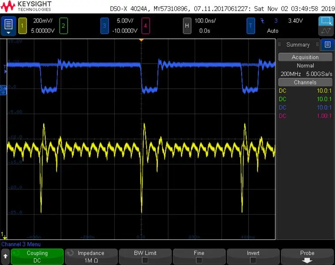335x265 pixels.
Task: Click the Keysight Technologies logo
Action: coord(26,6)
